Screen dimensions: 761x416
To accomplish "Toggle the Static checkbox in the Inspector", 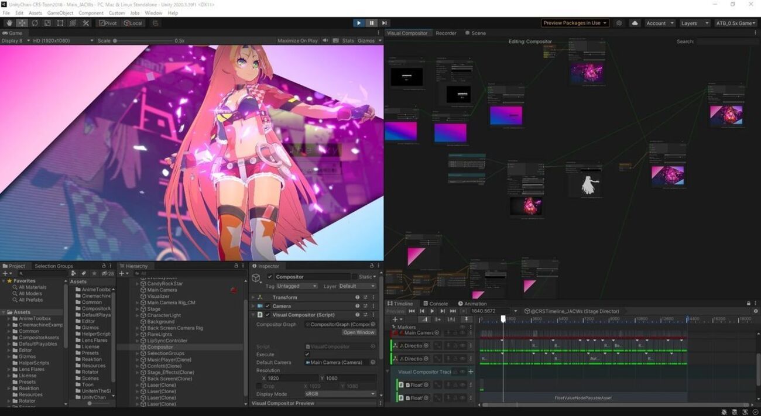I will 355,277.
